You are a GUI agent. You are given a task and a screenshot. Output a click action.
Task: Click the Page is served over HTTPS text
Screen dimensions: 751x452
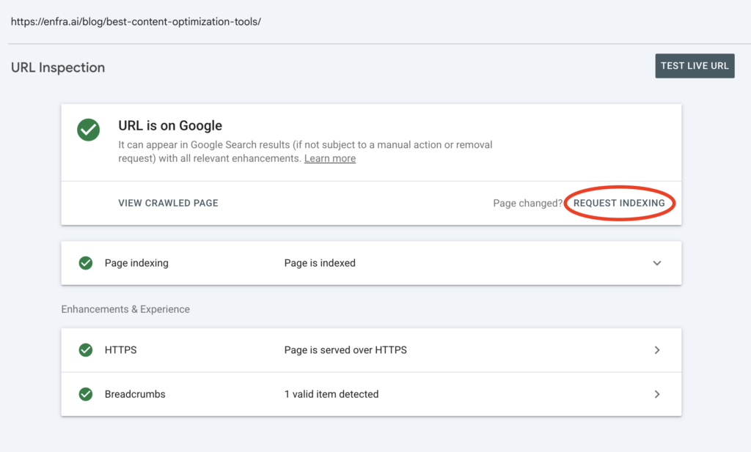pos(345,350)
